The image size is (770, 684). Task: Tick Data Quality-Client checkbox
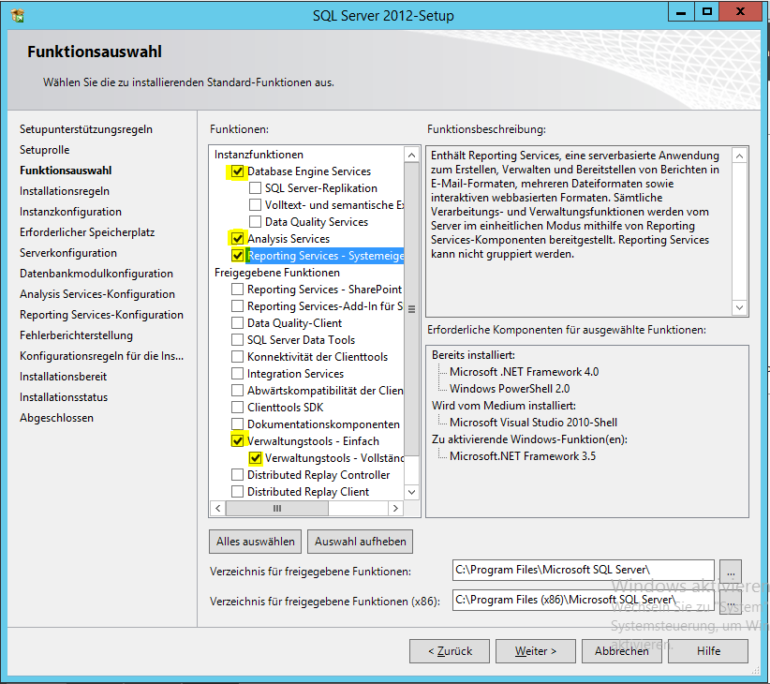coord(238,323)
